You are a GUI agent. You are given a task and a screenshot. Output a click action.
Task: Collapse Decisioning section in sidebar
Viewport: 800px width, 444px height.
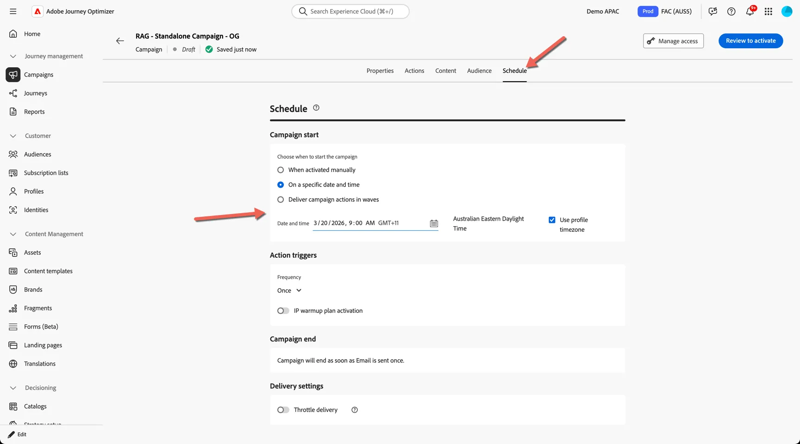point(13,388)
